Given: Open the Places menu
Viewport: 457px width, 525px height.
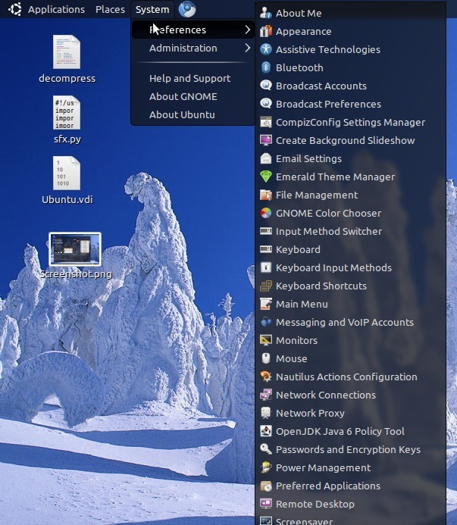Looking at the screenshot, I should click(110, 9).
